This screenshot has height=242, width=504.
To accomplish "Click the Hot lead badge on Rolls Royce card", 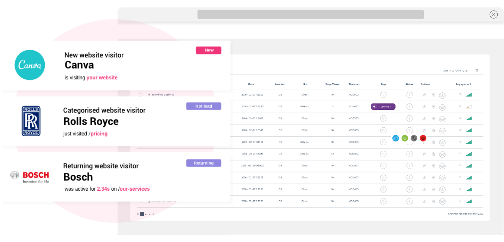I will [204, 106].
